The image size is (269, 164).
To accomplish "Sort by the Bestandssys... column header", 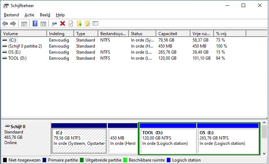I will [x=113, y=34].
